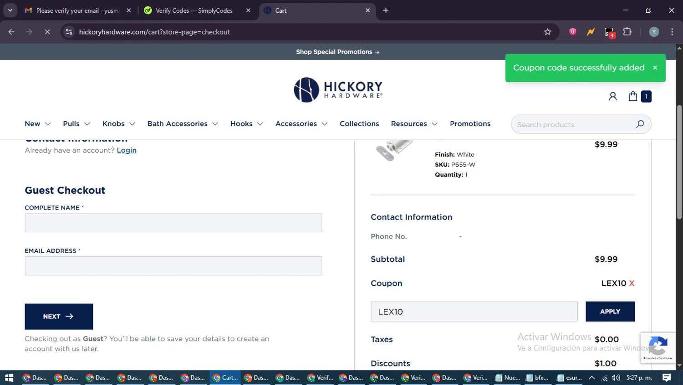Open Windows Start menu

point(9,378)
